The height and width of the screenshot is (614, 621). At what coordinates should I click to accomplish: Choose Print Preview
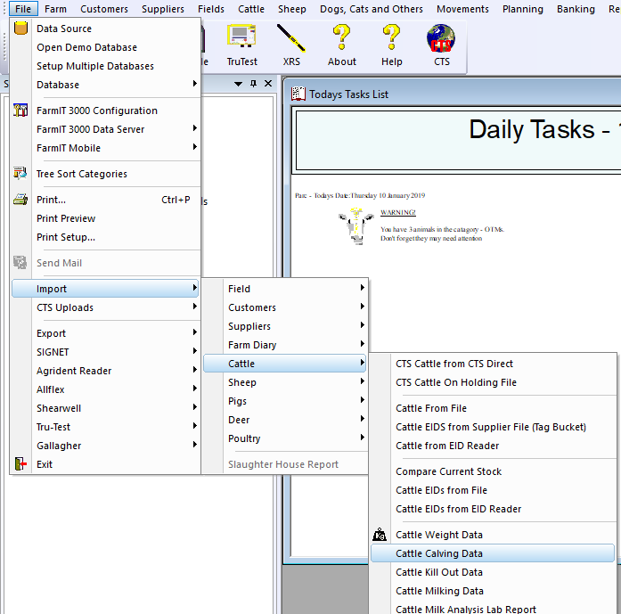[105, 218]
